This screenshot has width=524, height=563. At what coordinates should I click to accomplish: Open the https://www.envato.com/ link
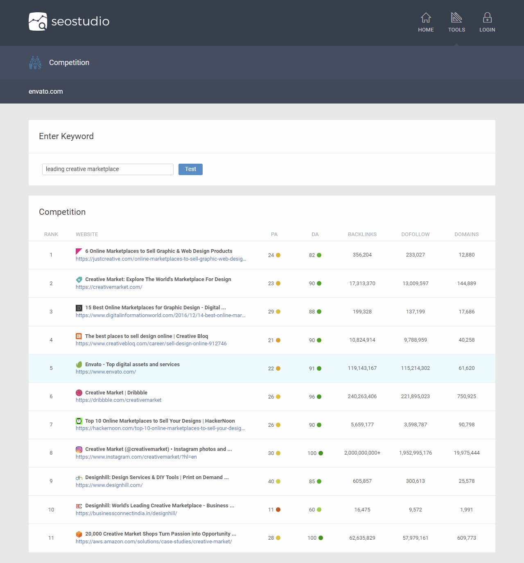(106, 372)
